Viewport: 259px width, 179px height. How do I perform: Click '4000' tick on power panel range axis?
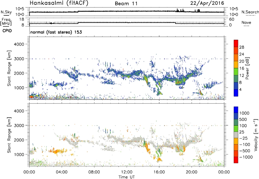point(19,44)
